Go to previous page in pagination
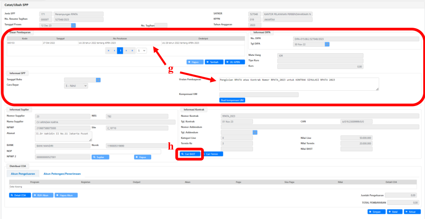The height and width of the screenshot is (219, 425). pos(114,51)
